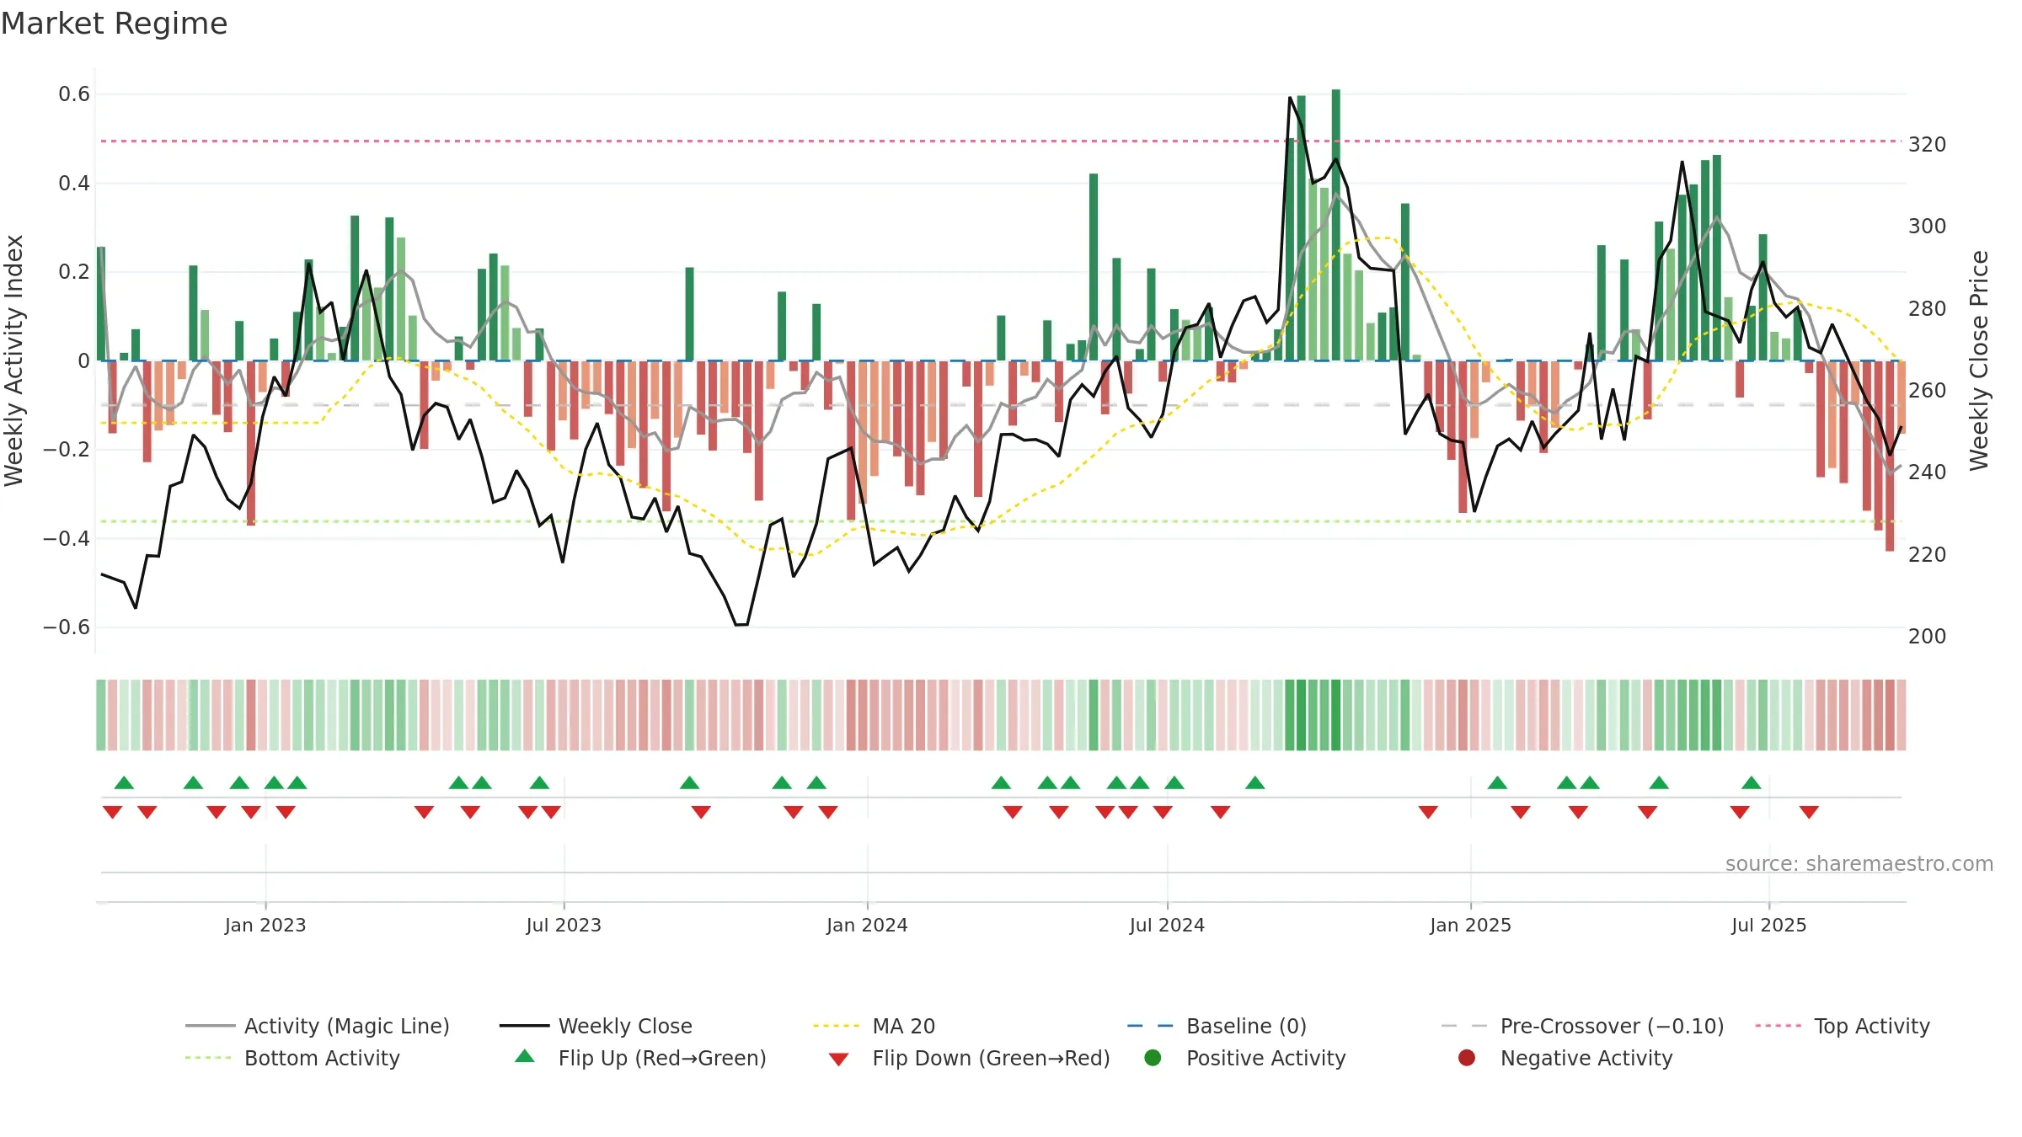Toggle the Pre-Crossover (−0.10) legend entry
The image size is (2022, 1137).
click(x=1582, y=1026)
